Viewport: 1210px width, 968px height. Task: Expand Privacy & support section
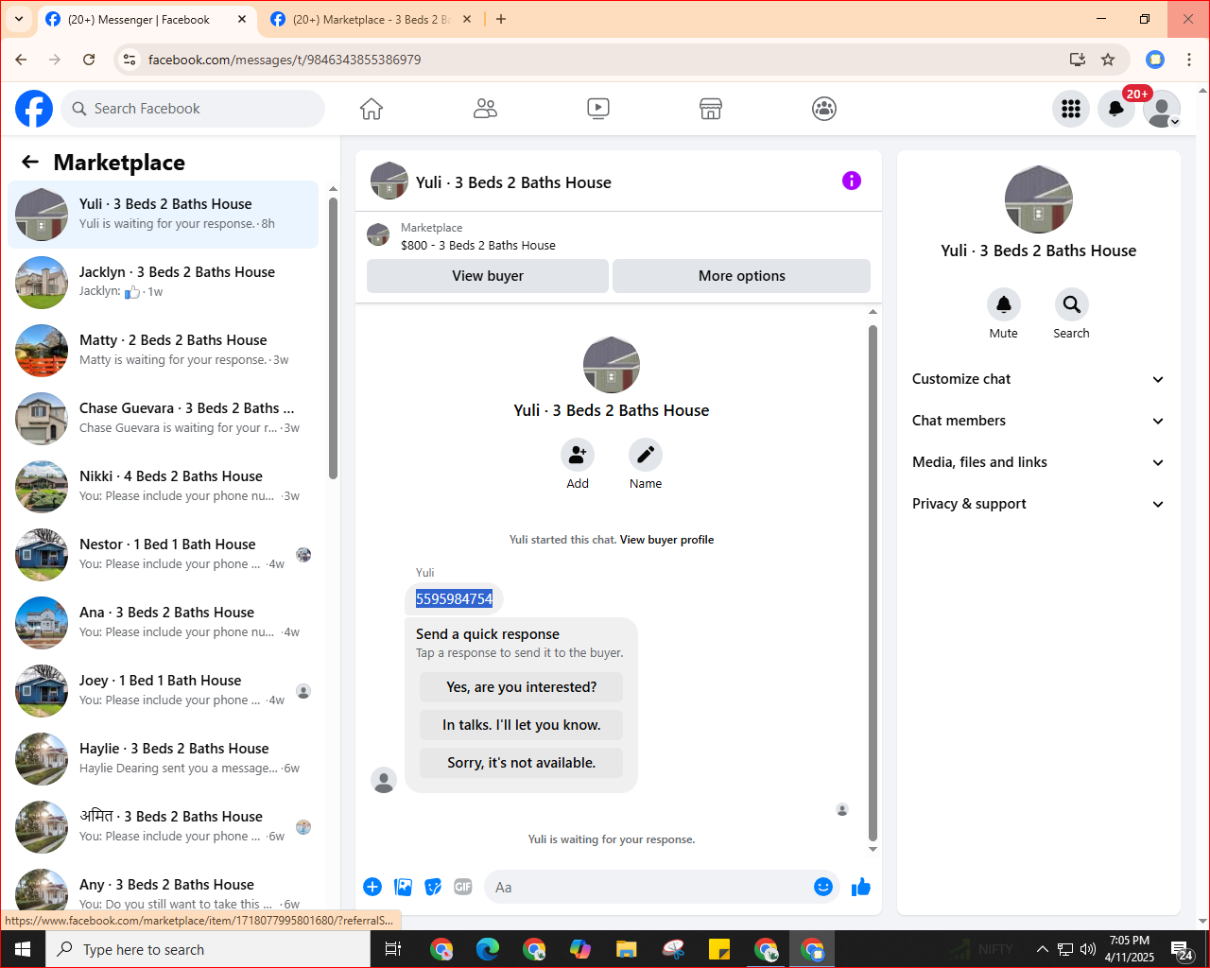pyautogui.click(x=1038, y=504)
